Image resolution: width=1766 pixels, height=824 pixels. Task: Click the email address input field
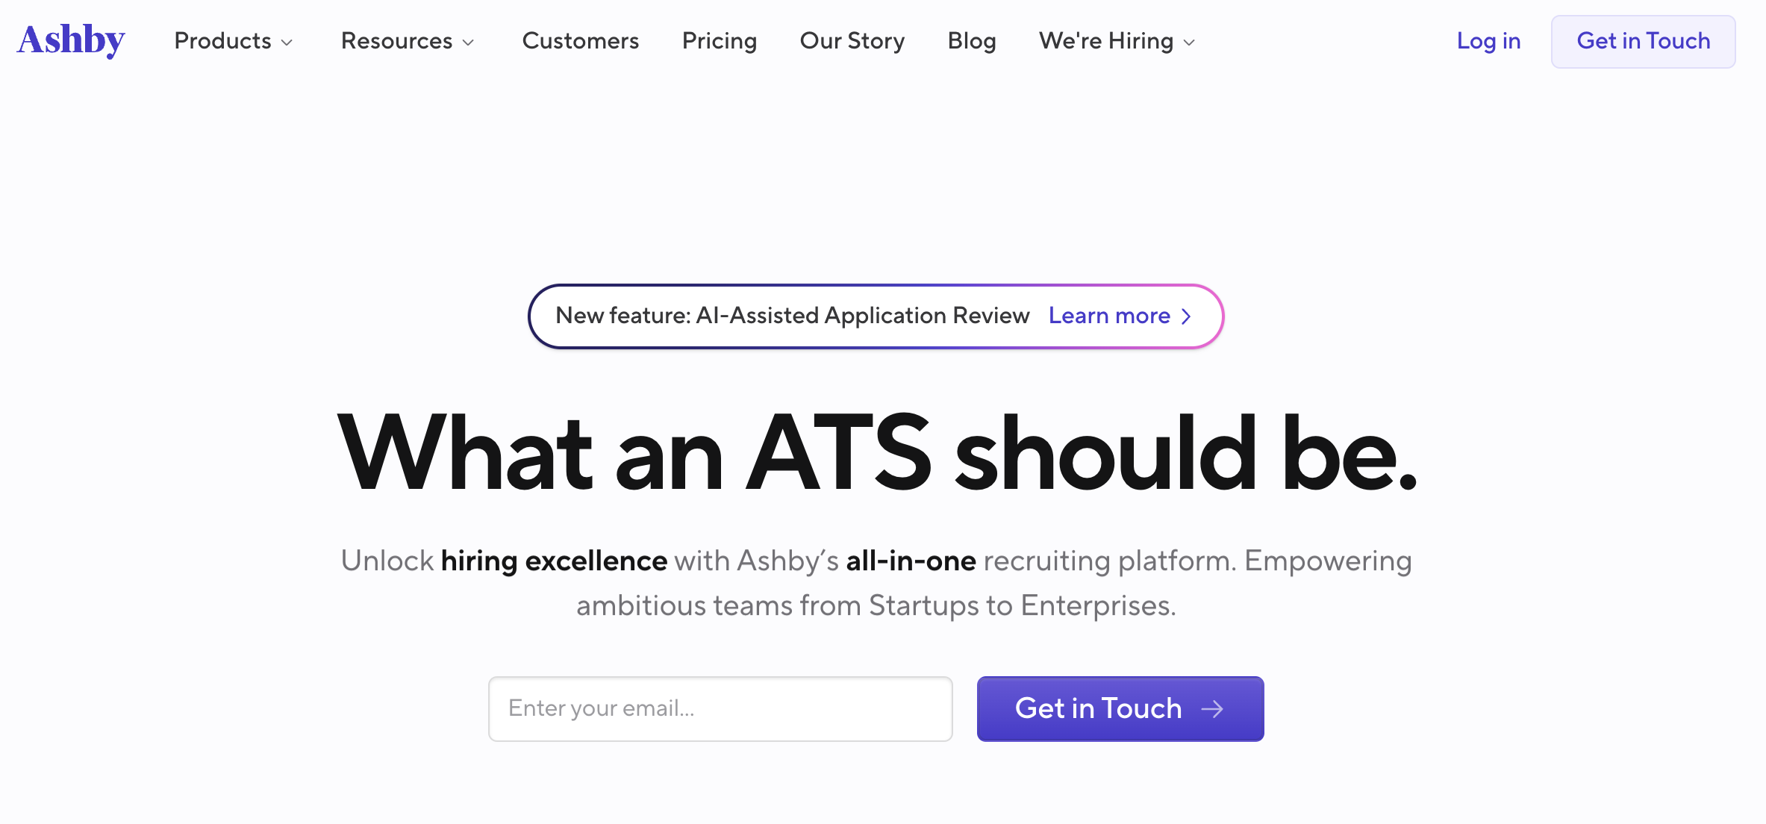pos(720,709)
